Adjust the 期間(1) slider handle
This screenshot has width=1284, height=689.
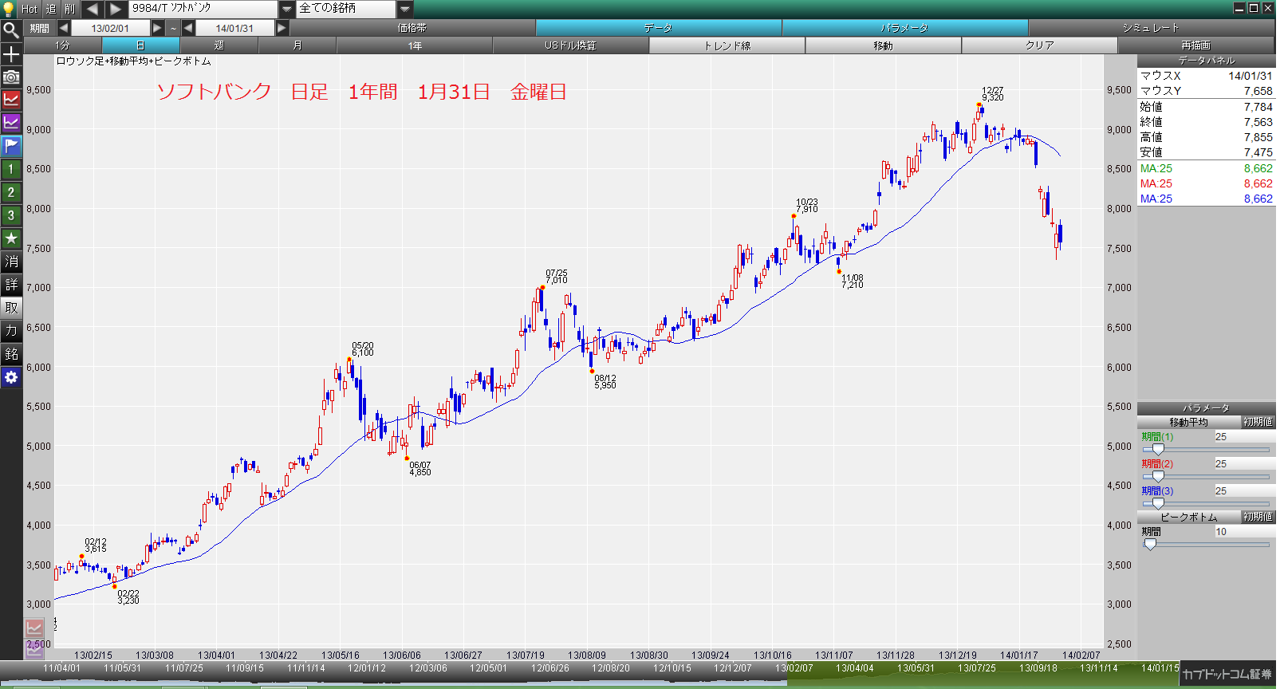tap(1158, 449)
